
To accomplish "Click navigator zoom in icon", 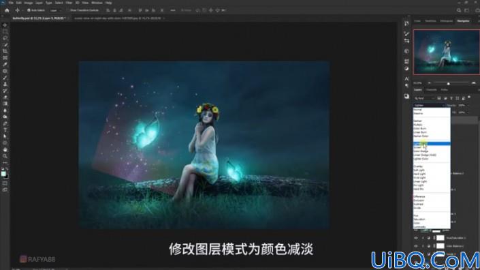I will pyautogui.click(x=474, y=83).
